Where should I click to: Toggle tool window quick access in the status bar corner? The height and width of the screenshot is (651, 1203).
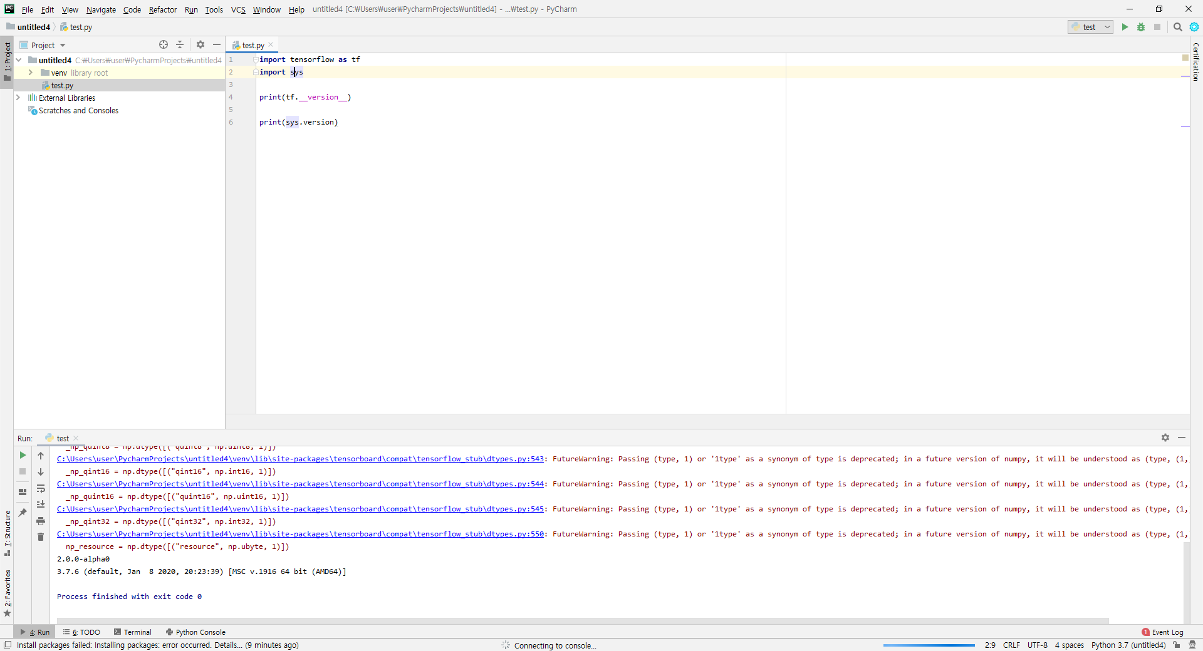coord(8,645)
